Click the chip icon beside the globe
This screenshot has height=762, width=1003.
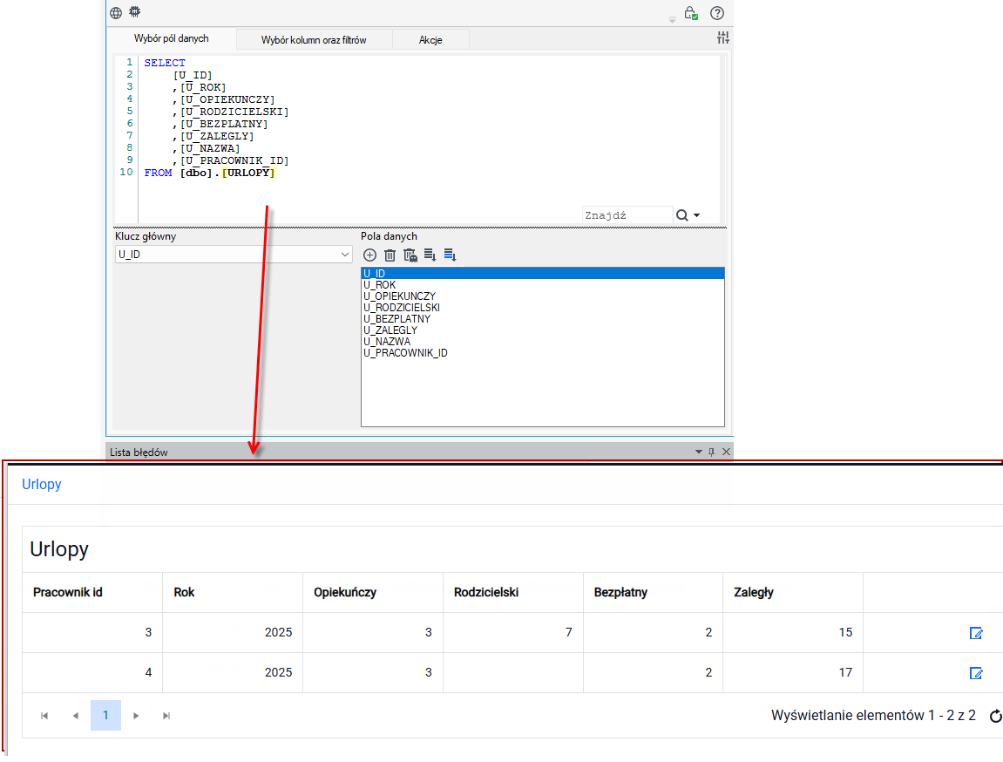pos(135,11)
